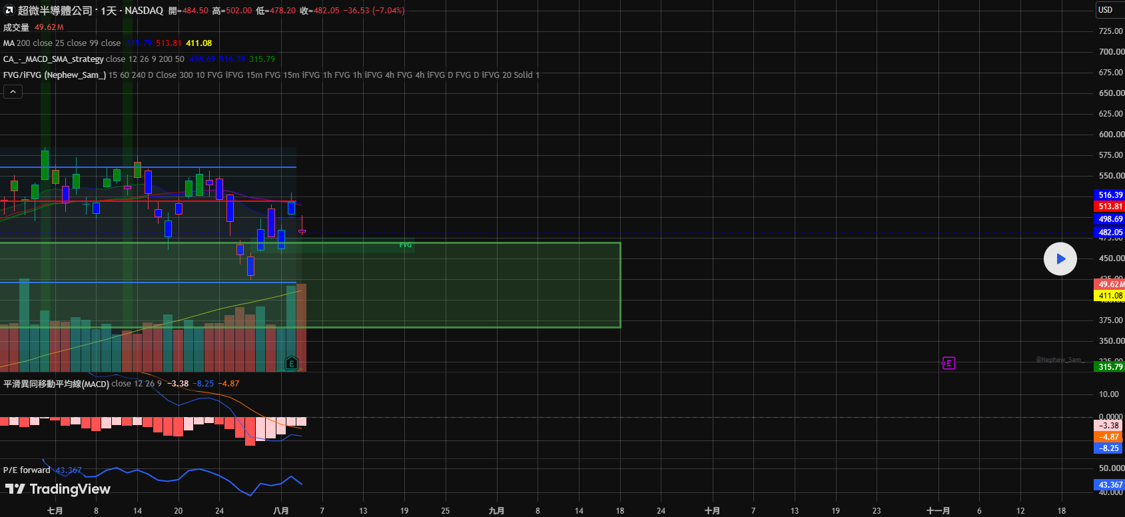Click the 315.79 green price label
The image size is (1125, 517).
pos(1110,366)
